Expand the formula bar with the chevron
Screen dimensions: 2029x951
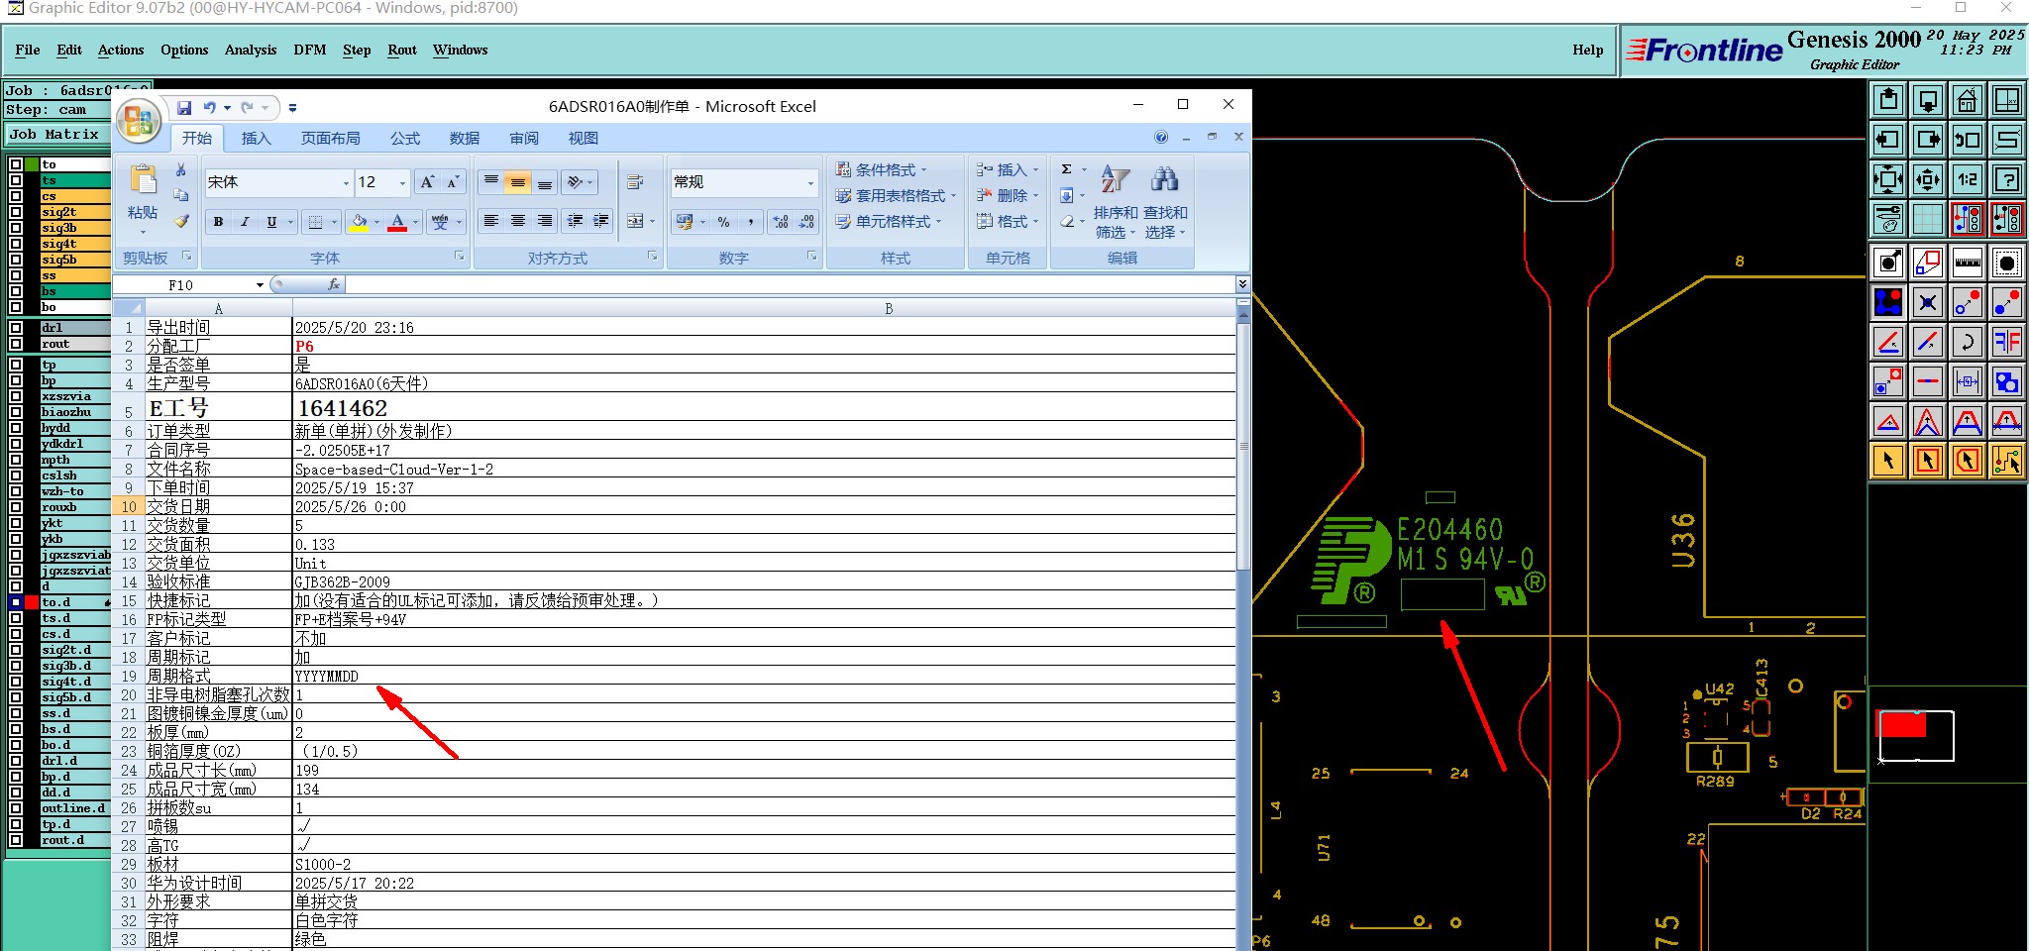coord(1242,285)
